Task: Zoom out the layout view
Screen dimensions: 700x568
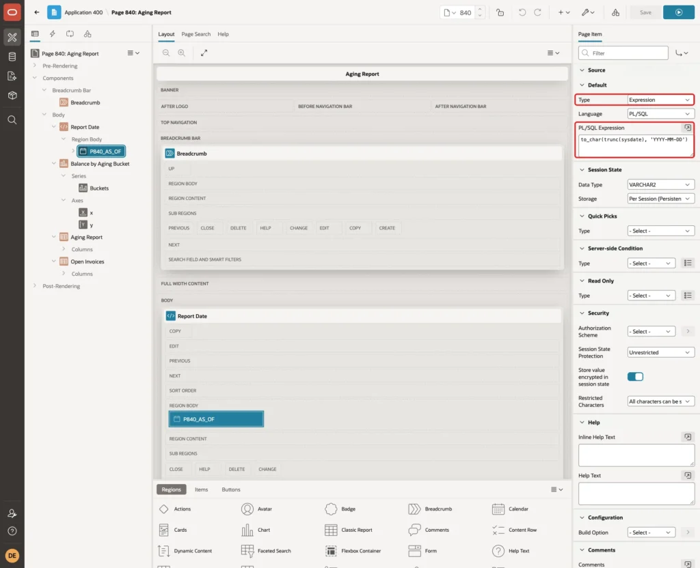Action: tap(166, 53)
